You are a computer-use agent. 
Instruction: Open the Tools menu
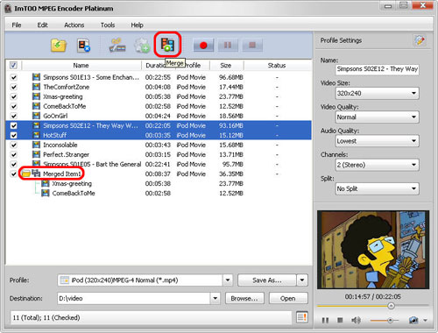click(x=108, y=25)
